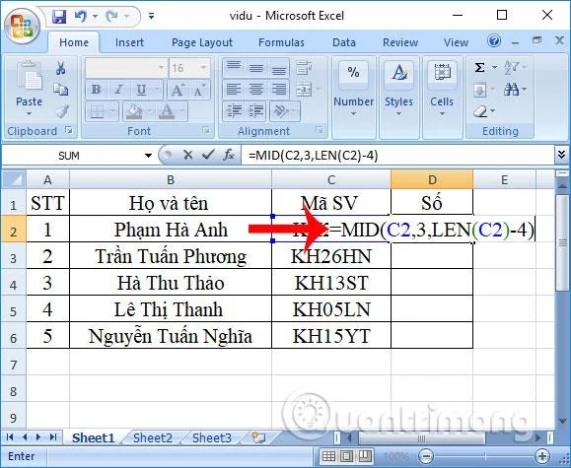This screenshot has width=571, height=468.
Task: Save the workbook with the floppy icon
Action: pyautogui.click(x=58, y=17)
